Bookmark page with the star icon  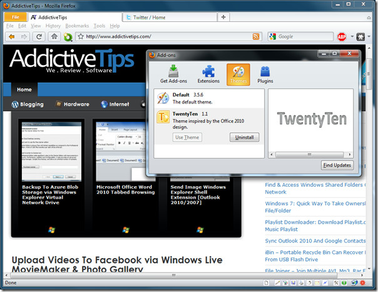coord(81,36)
